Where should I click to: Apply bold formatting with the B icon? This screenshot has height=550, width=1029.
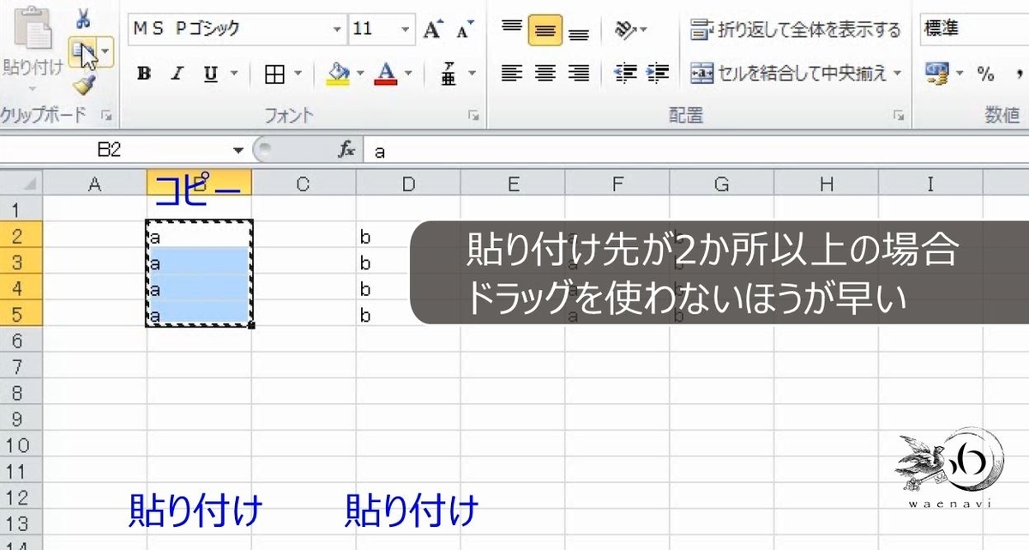[x=143, y=74]
